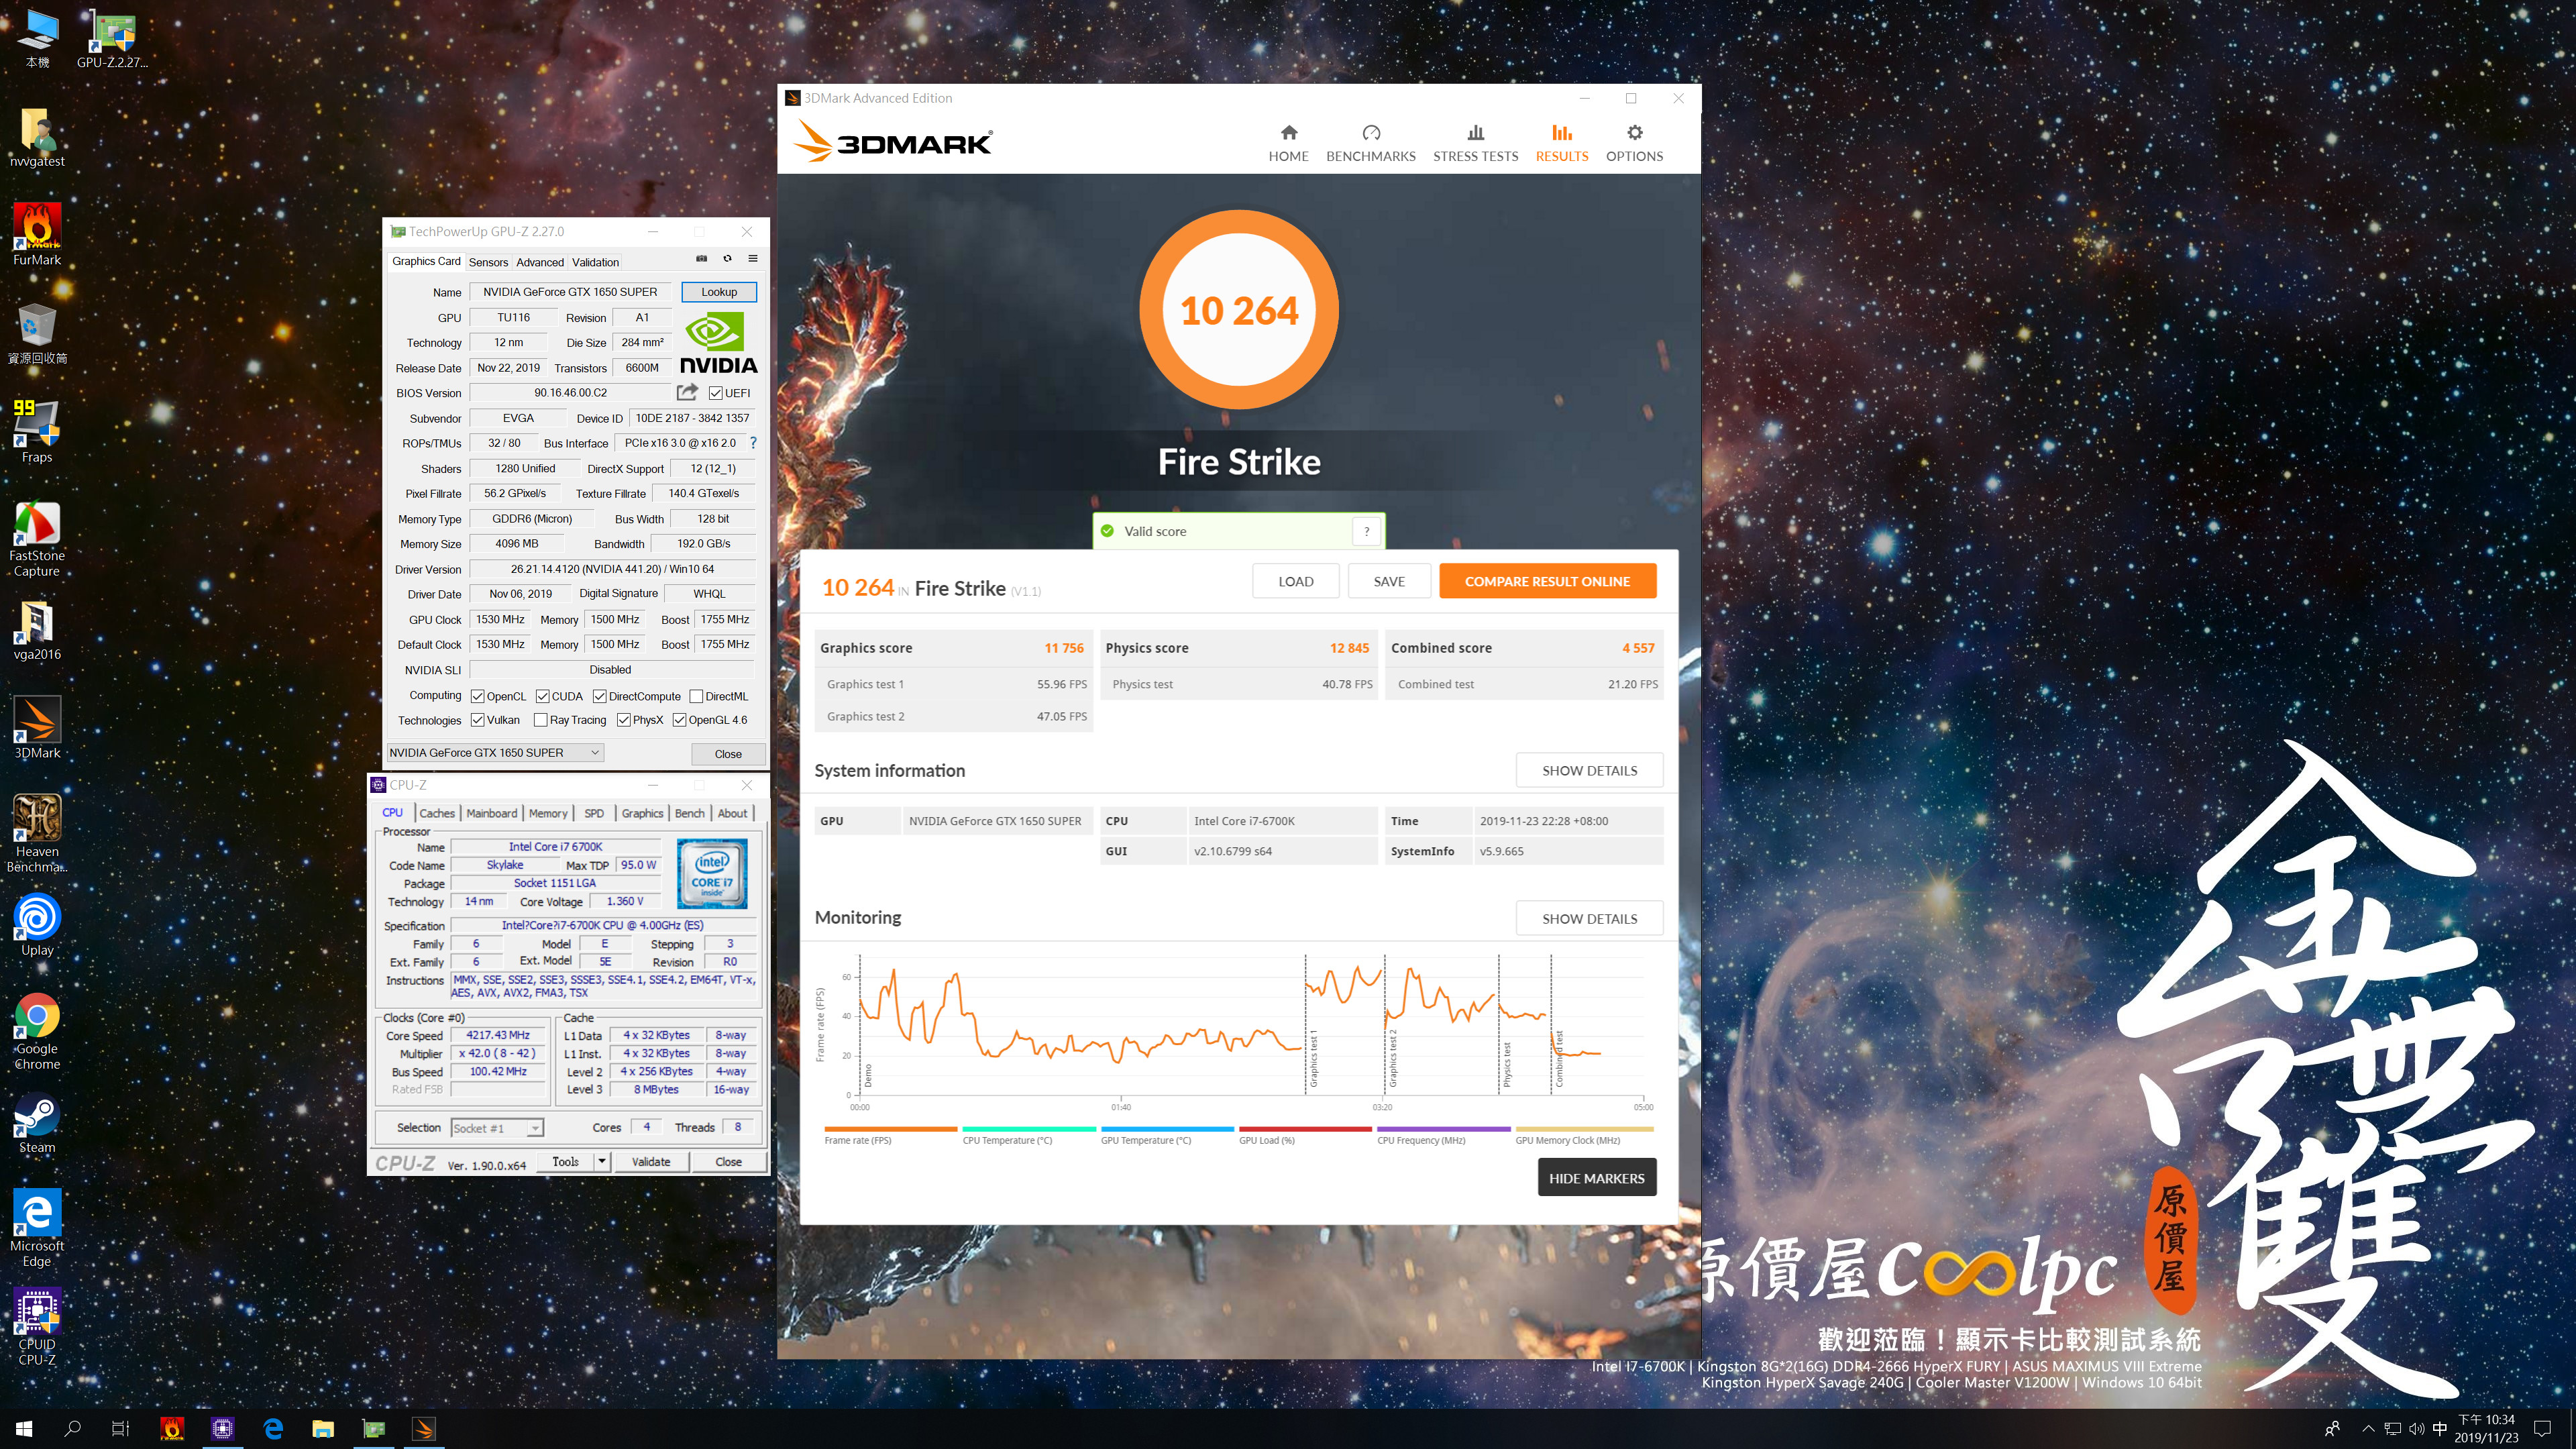
Task: Go to the 3DMark HOME section
Action: click(1288, 143)
